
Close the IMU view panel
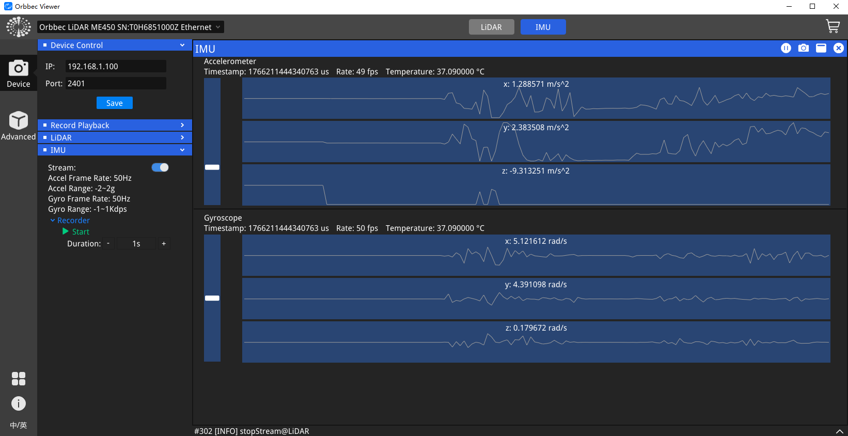[838, 48]
